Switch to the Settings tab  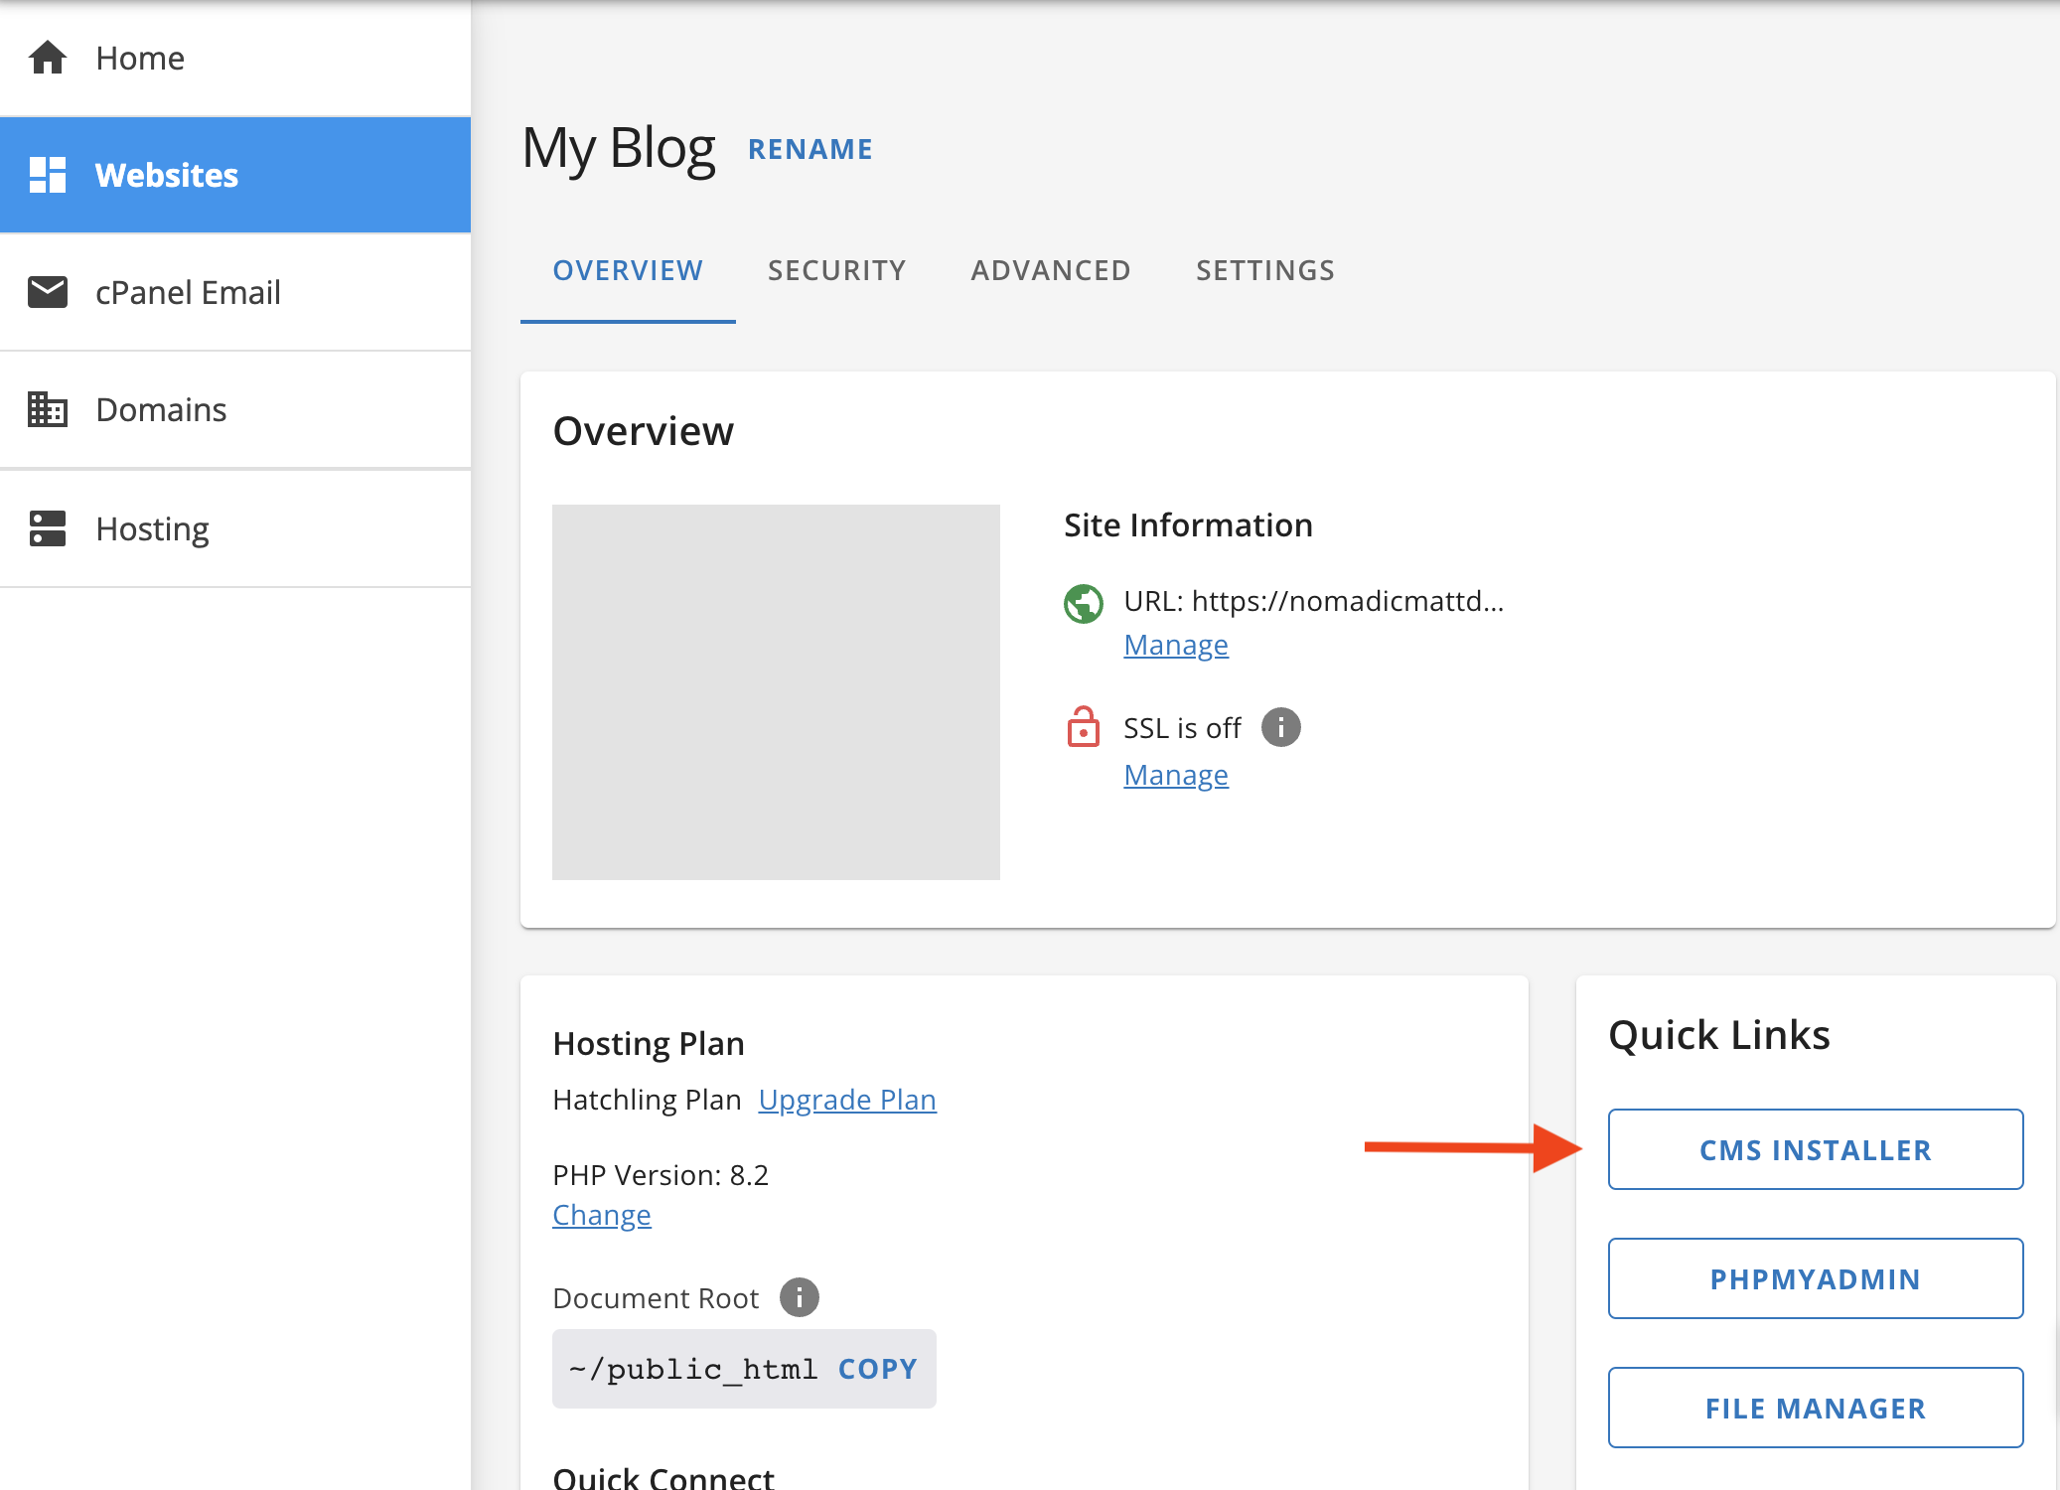(1264, 269)
